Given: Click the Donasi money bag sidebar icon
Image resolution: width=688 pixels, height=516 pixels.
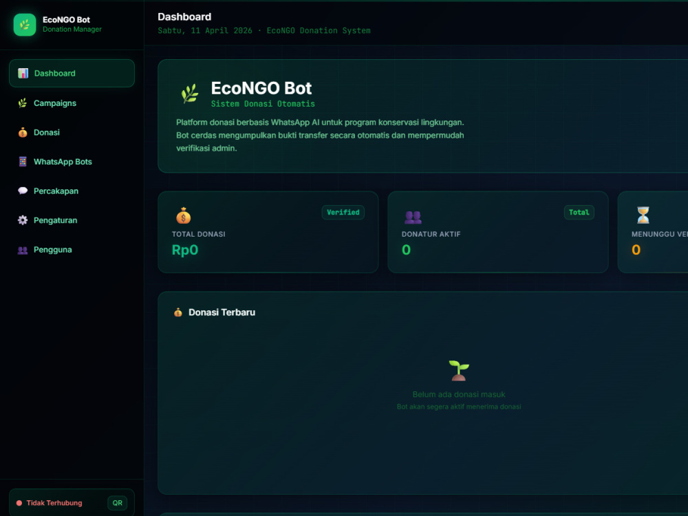Looking at the screenshot, I should [23, 133].
